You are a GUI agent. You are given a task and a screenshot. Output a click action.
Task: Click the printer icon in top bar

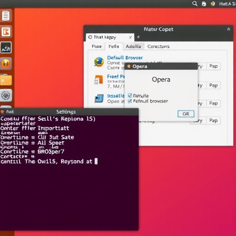[204, 4]
